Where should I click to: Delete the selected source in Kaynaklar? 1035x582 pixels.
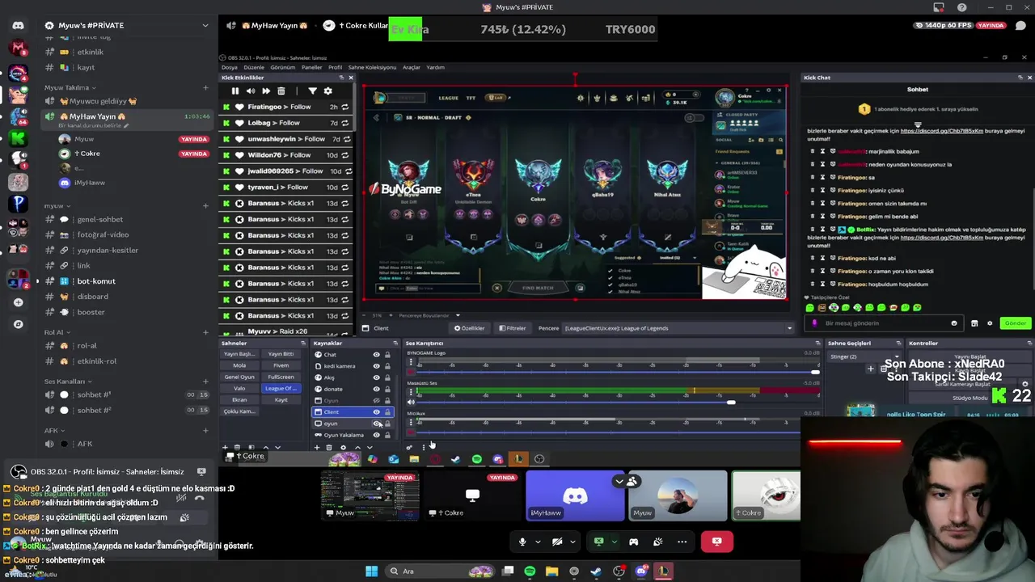(x=328, y=447)
